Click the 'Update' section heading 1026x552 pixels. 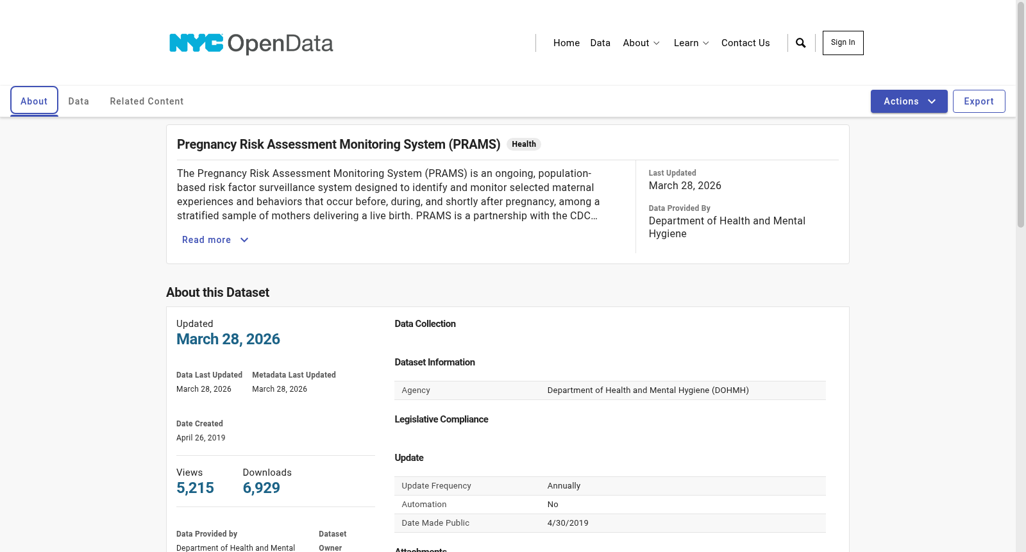pyautogui.click(x=409, y=458)
